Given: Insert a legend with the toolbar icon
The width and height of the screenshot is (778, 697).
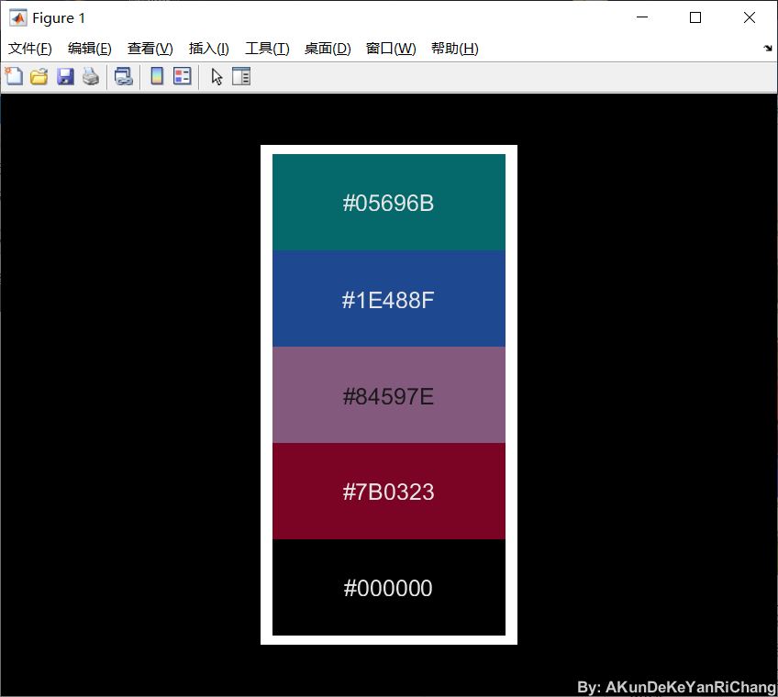Looking at the screenshot, I should pyautogui.click(x=182, y=76).
